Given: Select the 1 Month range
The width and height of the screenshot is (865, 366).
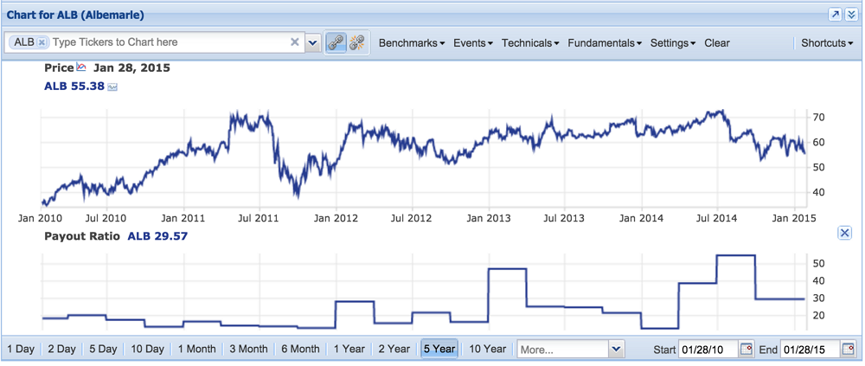Looking at the screenshot, I should coord(197,349).
